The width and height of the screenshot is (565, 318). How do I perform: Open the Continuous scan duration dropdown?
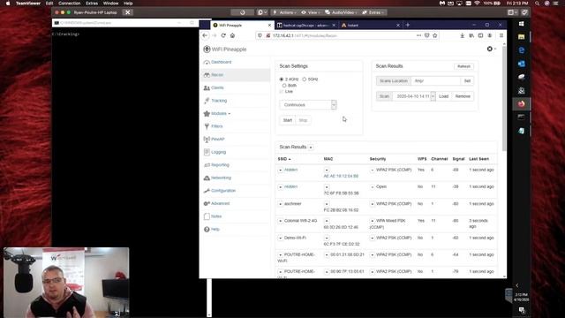click(x=308, y=105)
